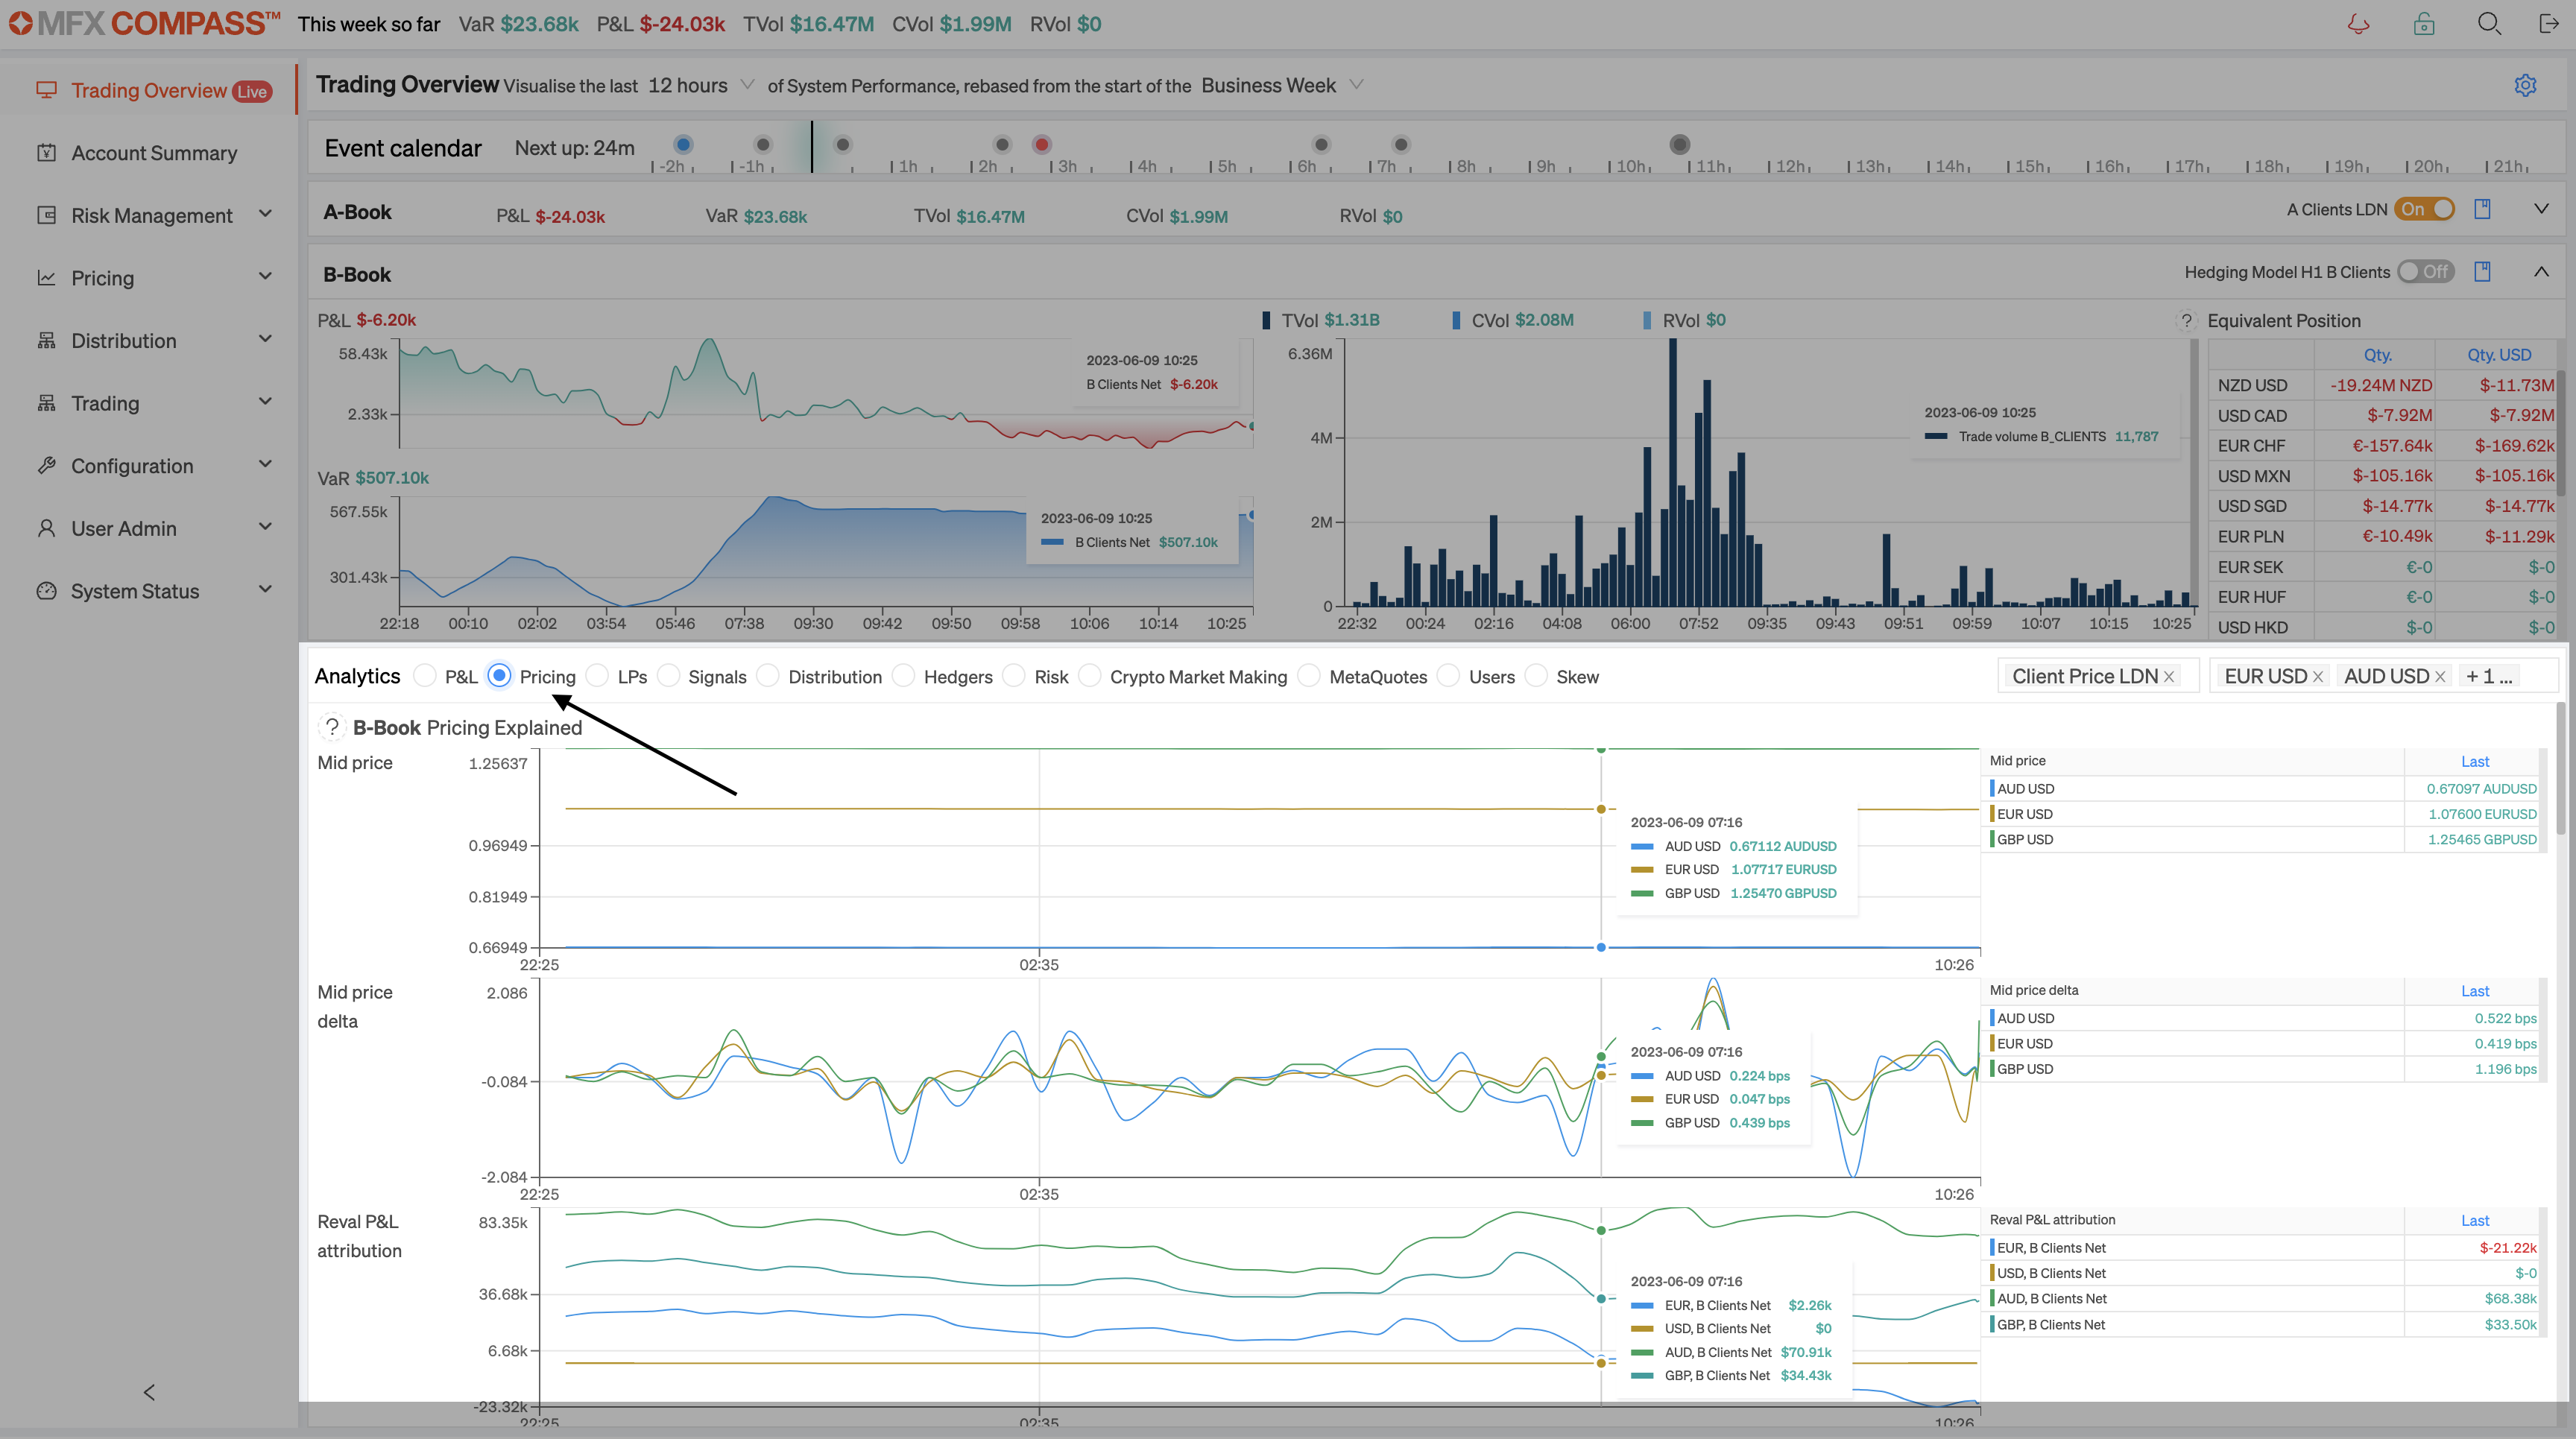
Task: Expand the Distribution sidebar menu chevron
Action: 265,339
